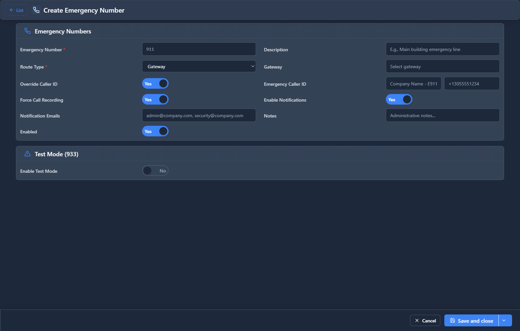Open the Route Type dropdown
This screenshot has width=520, height=331.
[199, 67]
